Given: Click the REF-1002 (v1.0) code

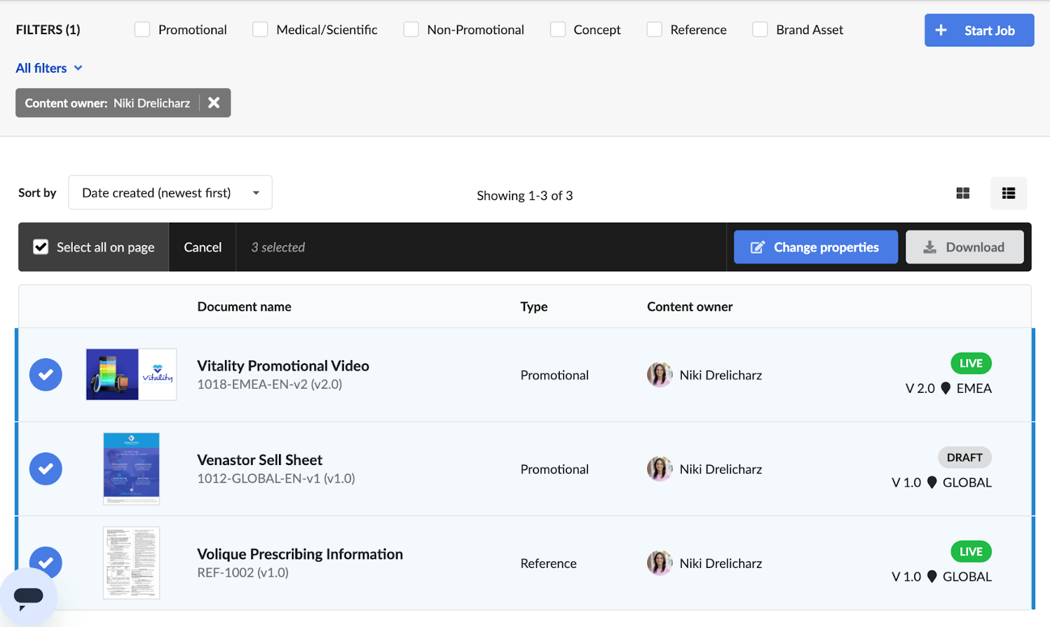Looking at the screenshot, I should click(243, 573).
